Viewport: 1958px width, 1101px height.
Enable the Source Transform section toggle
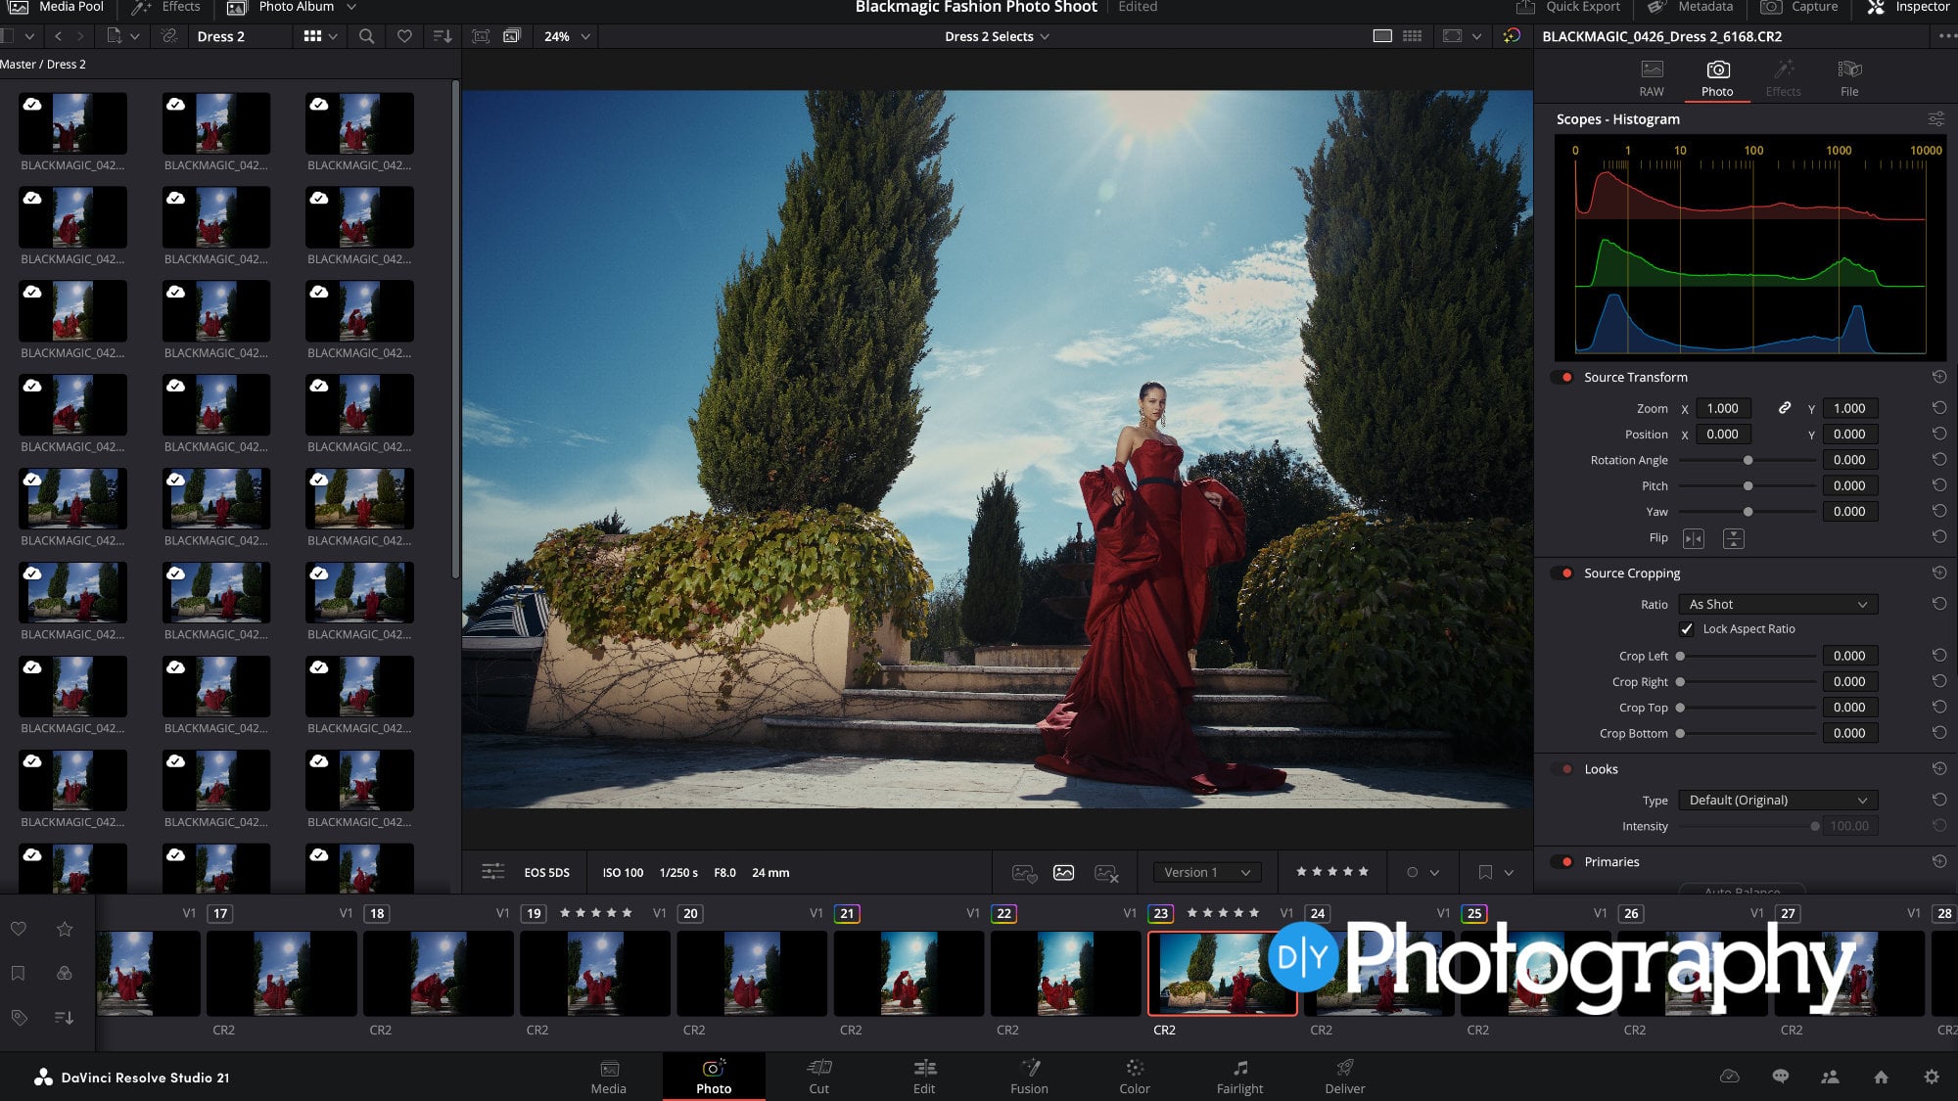[x=1562, y=377]
